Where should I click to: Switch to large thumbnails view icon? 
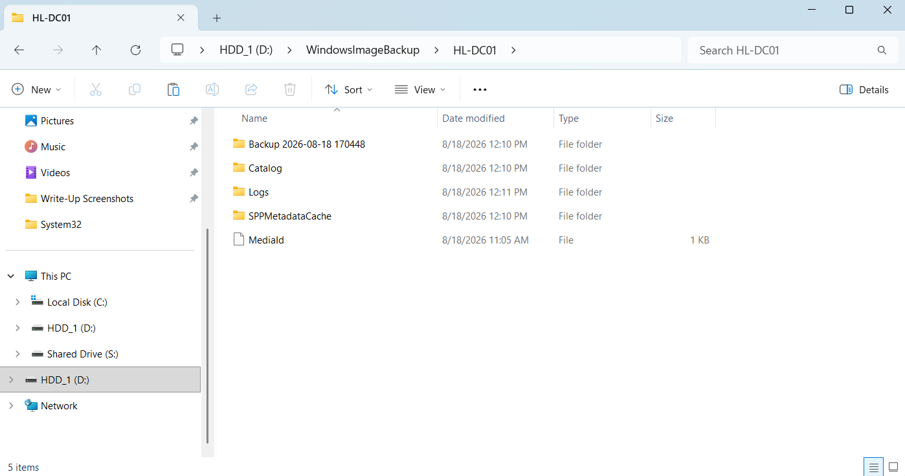coord(893,467)
